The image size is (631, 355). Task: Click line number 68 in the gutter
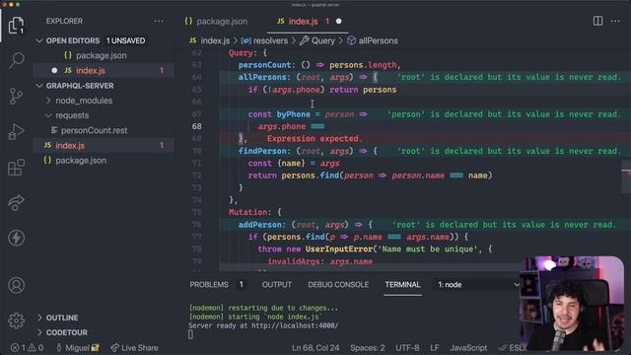[197, 126]
